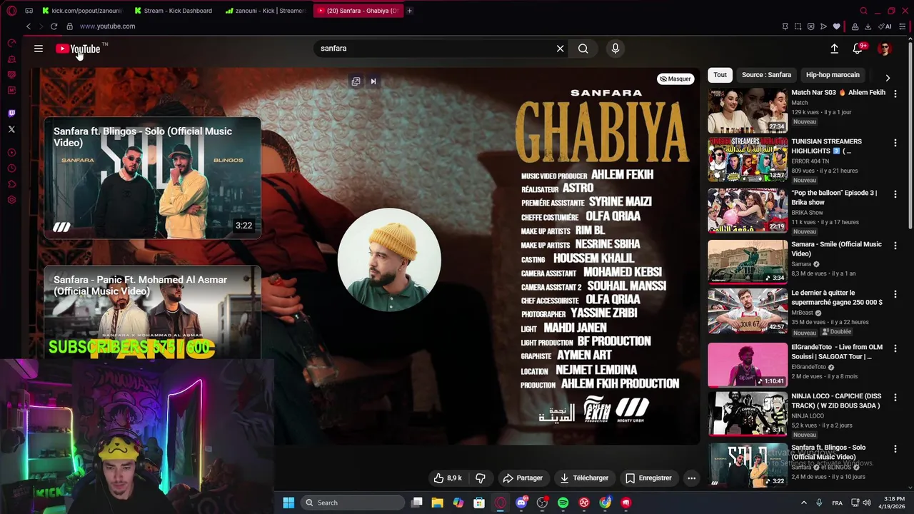Hide the end screen with Masquer
Image resolution: width=914 pixels, height=514 pixels.
click(676, 79)
